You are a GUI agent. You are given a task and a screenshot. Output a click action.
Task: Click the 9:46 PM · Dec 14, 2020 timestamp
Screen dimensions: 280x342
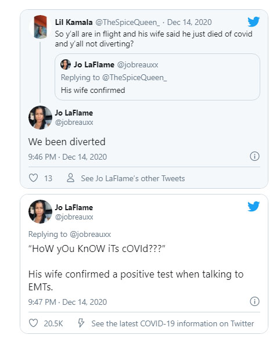point(67,157)
